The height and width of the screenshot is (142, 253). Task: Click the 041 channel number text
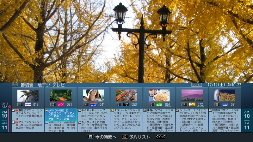click(102, 104)
